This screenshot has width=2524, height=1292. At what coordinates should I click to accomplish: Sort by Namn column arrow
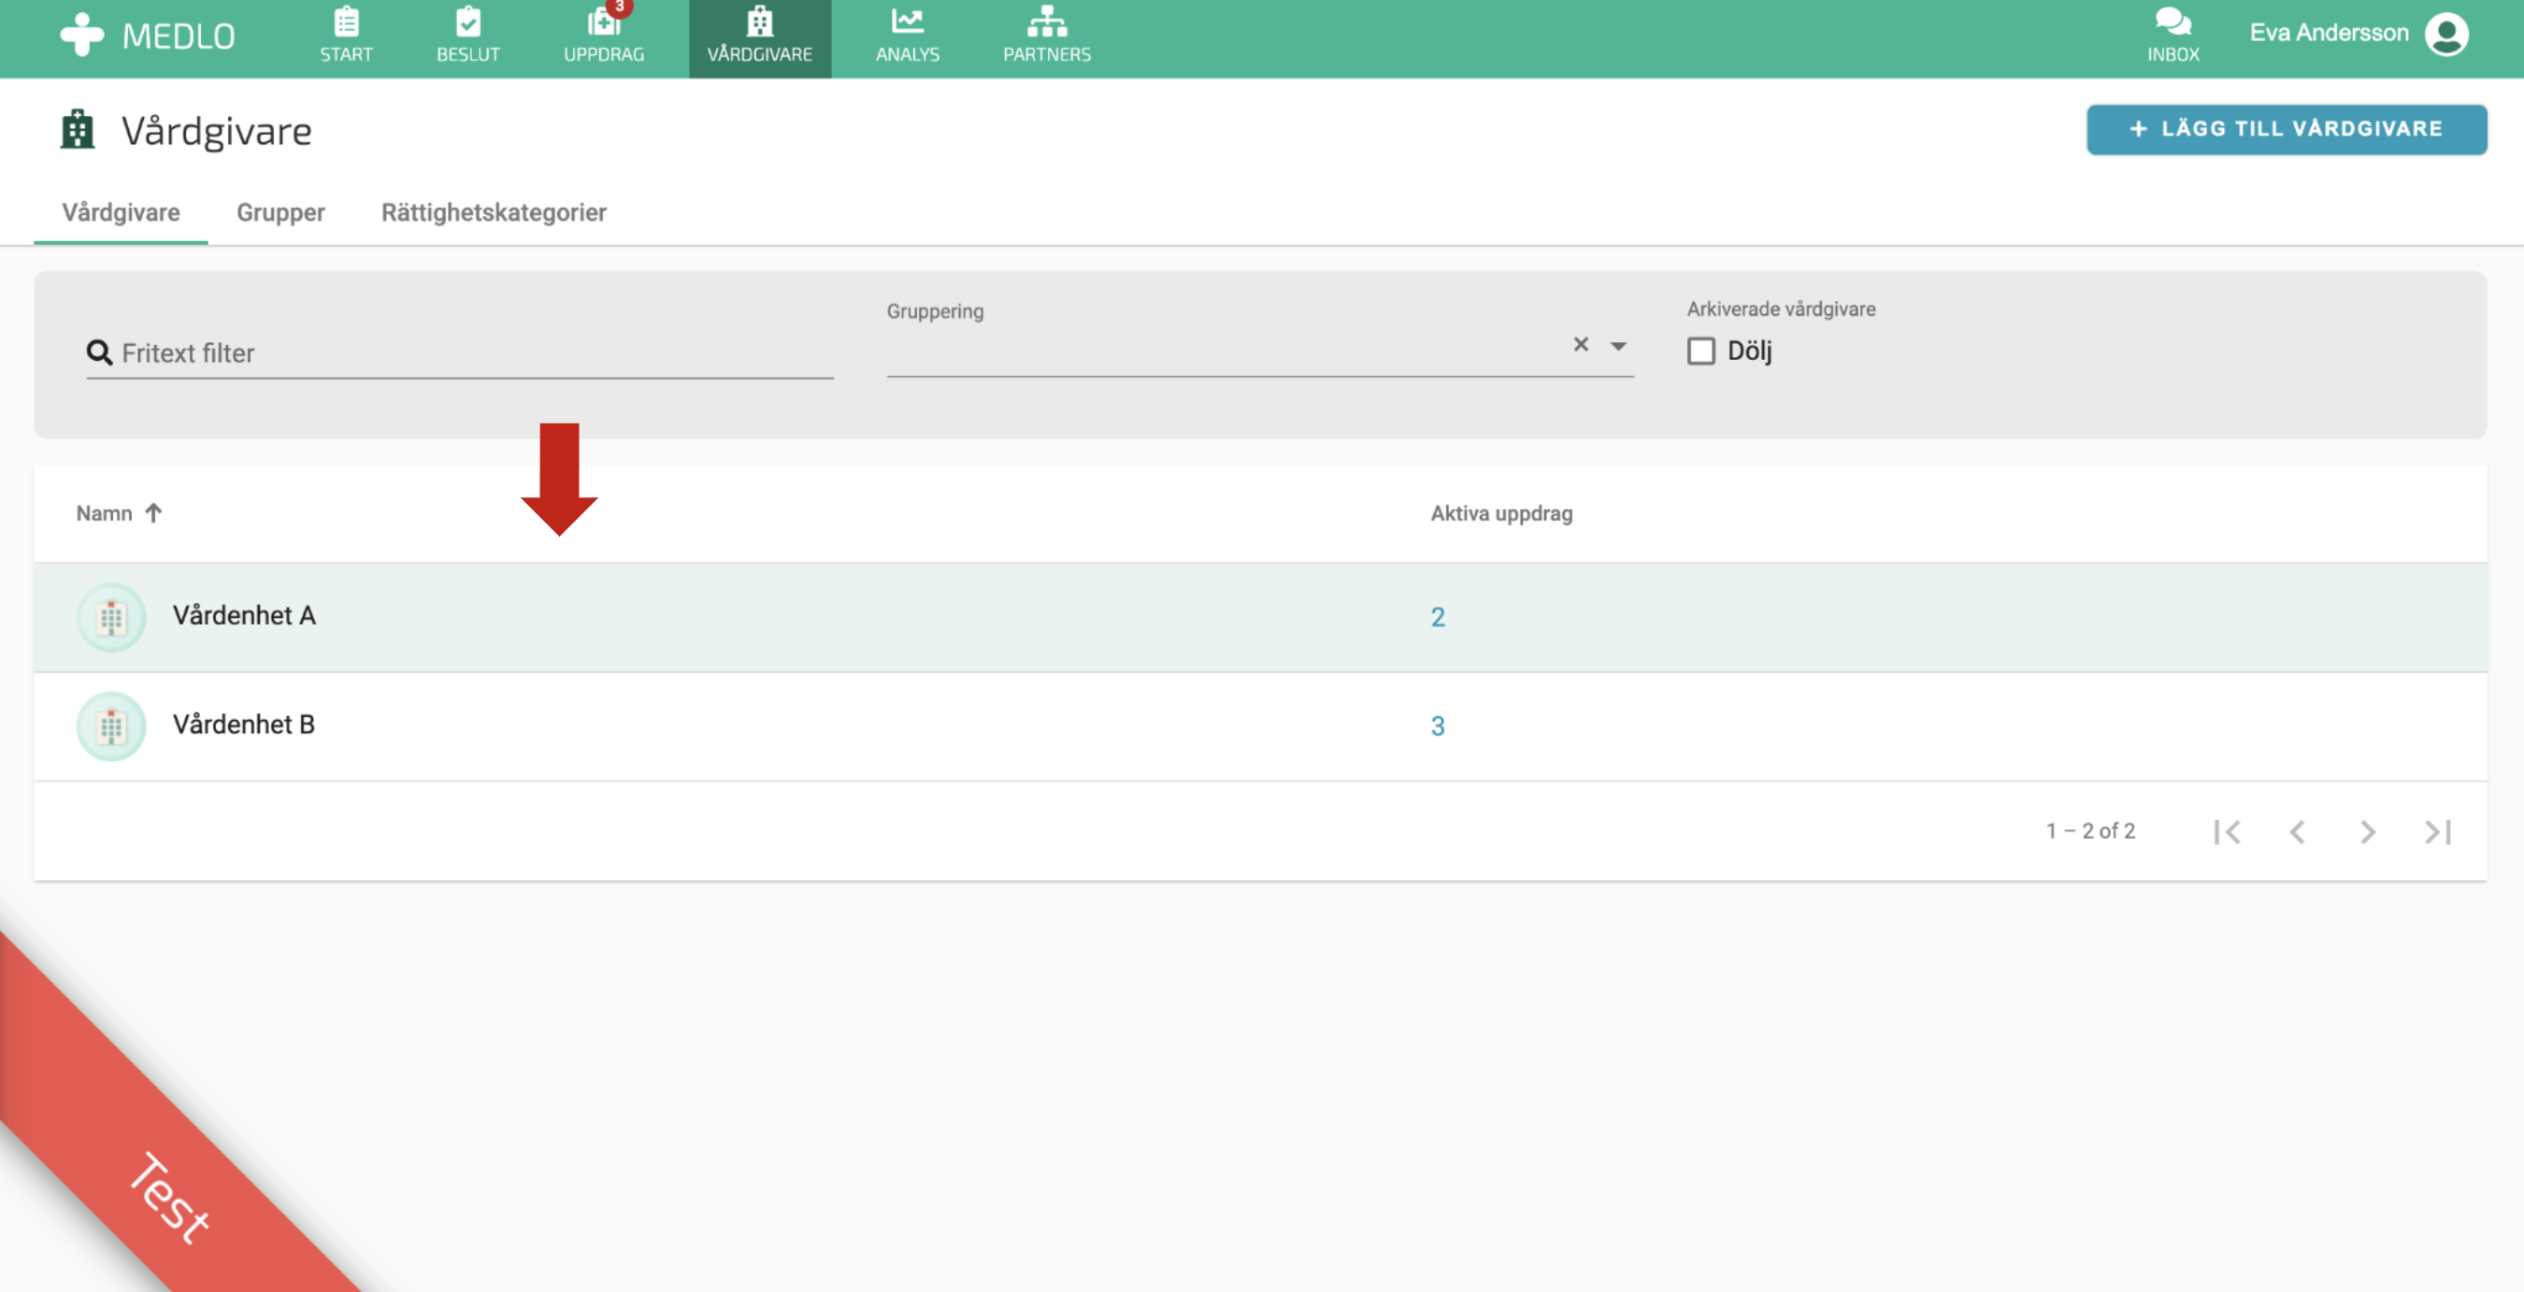pos(153,512)
